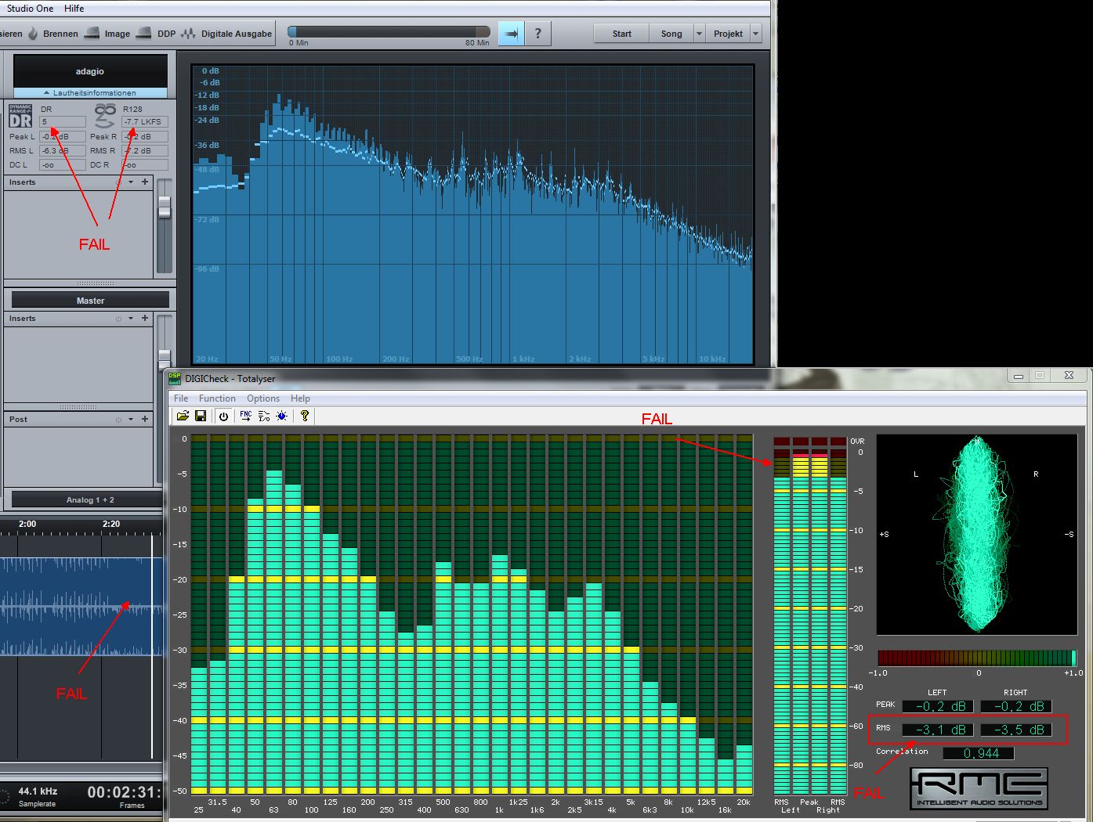Click DIGICheck DSP title bar icon

coord(175,378)
